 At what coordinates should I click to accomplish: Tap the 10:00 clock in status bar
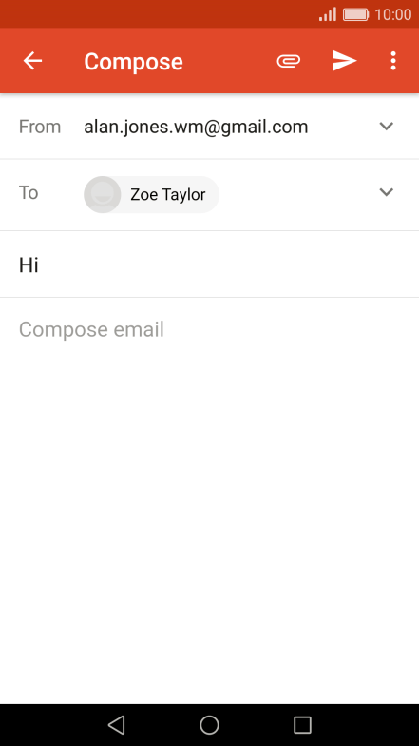pyautogui.click(x=393, y=14)
